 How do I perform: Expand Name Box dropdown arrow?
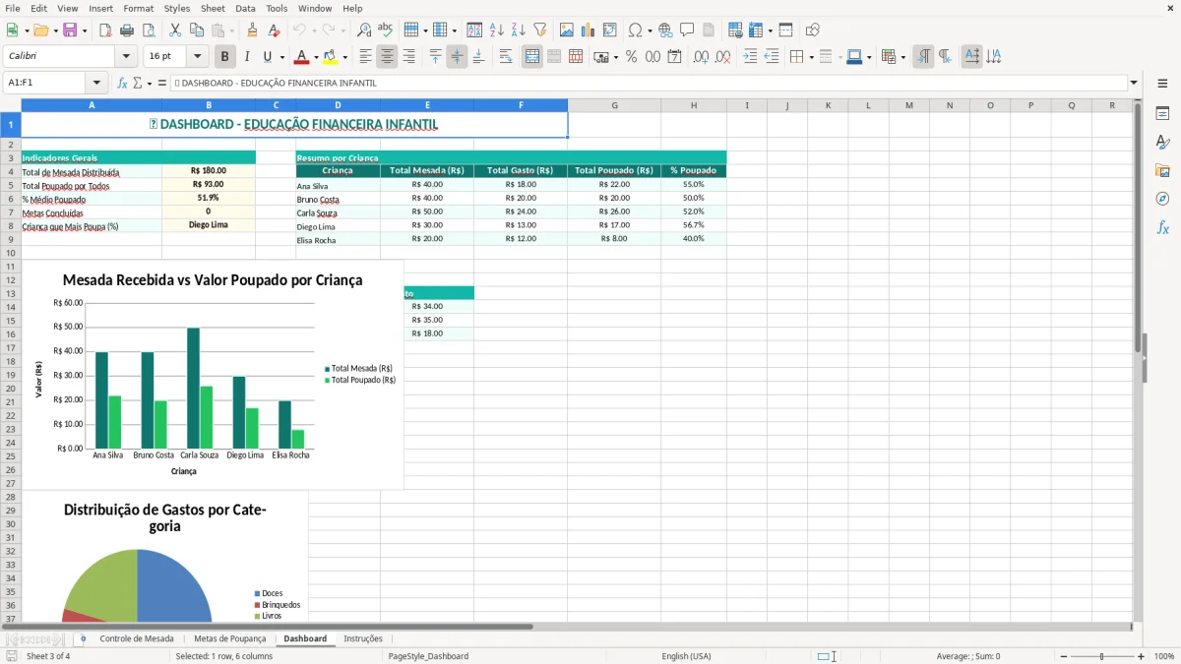tap(96, 84)
